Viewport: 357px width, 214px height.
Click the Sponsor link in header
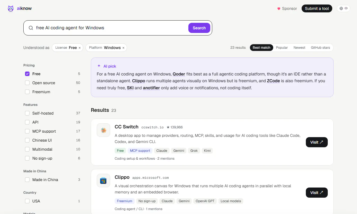coord(287,9)
